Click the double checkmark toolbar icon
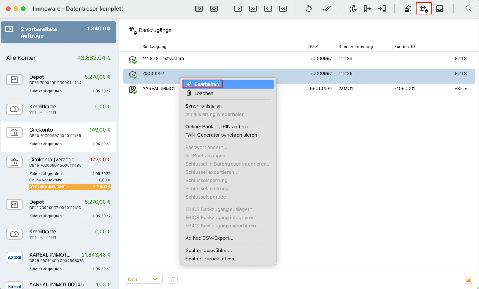Screen dimensions: 479x289 point(326,9)
